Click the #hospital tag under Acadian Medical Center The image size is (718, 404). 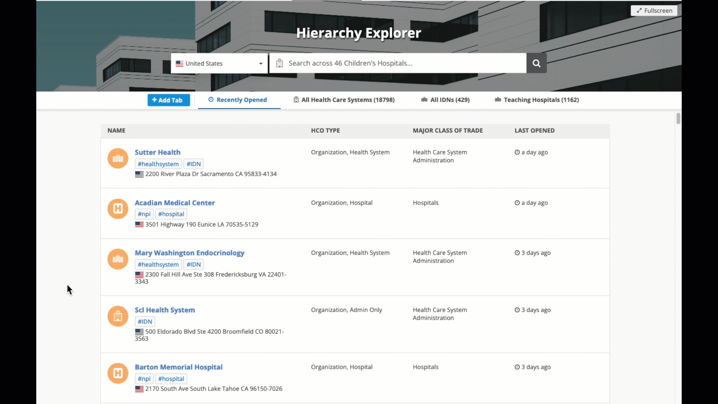click(171, 214)
